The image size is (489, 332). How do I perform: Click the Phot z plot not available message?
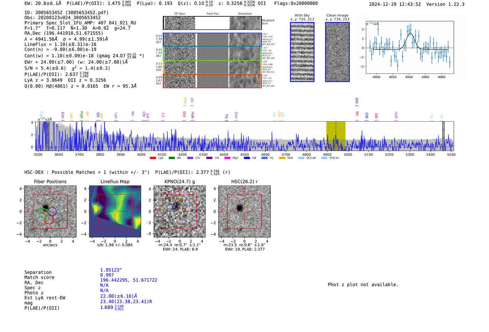point(363,285)
